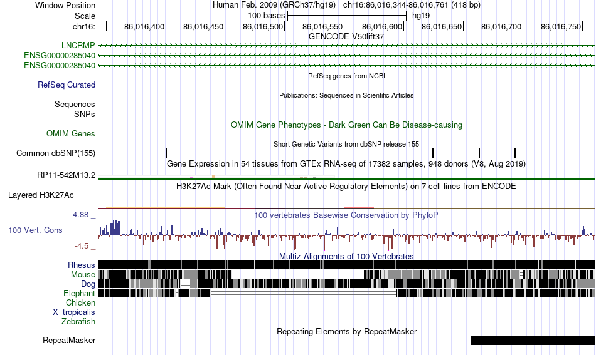
Task: Click Repeating Elements by RepeatMasker title
Action: [347, 331]
